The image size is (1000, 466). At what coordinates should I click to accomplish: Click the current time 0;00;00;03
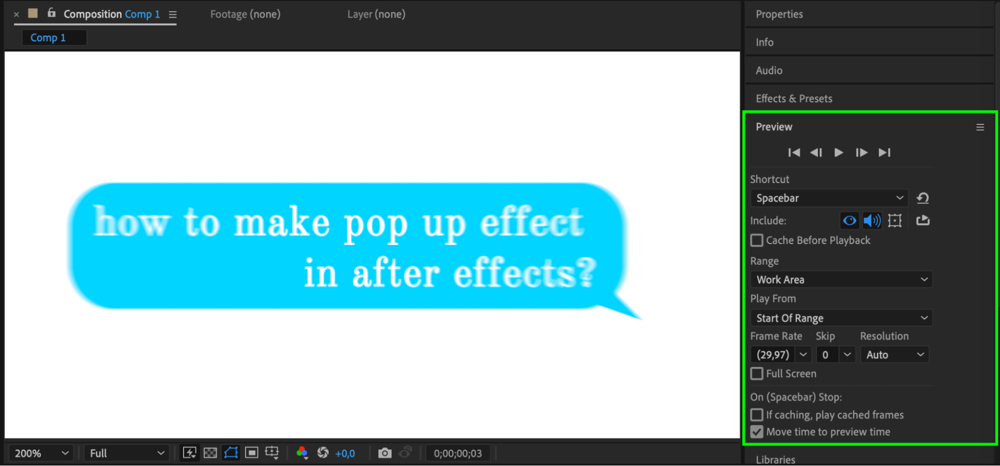pos(458,453)
